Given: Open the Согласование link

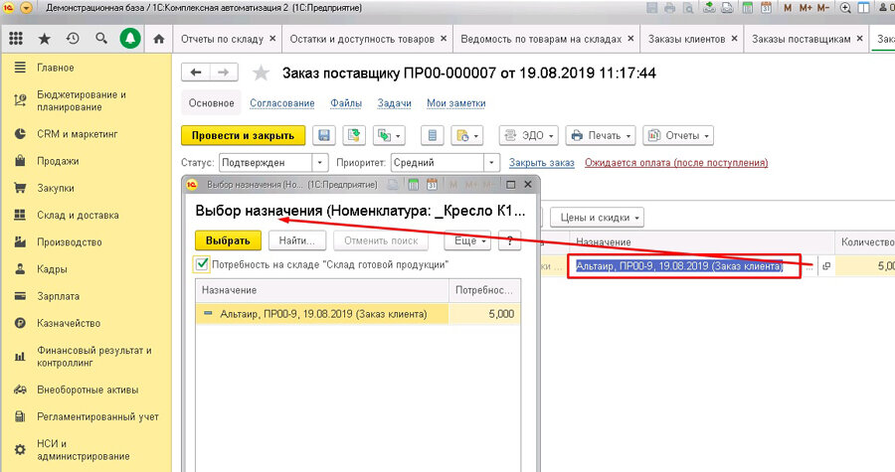Looking at the screenshot, I should (x=282, y=103).
